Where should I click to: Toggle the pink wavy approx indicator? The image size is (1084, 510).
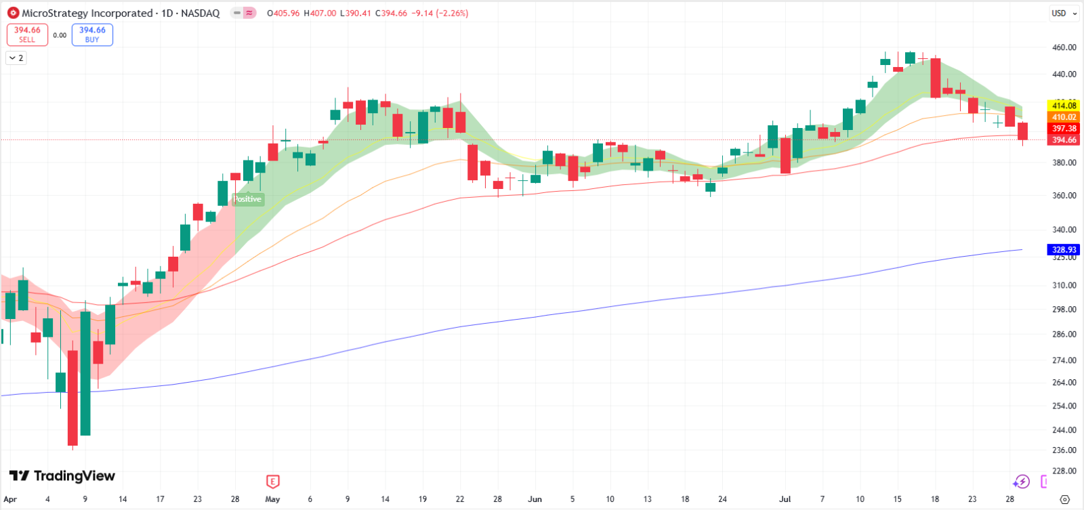pos(249,13)
